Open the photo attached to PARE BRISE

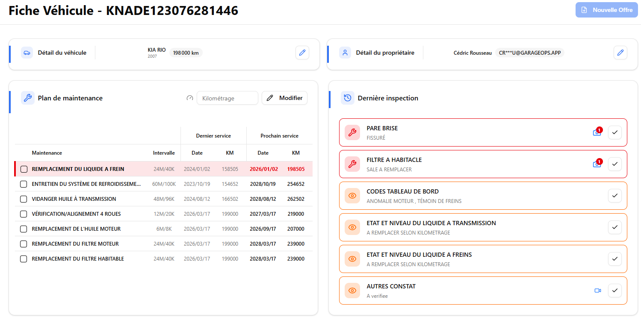pos(597,132)
